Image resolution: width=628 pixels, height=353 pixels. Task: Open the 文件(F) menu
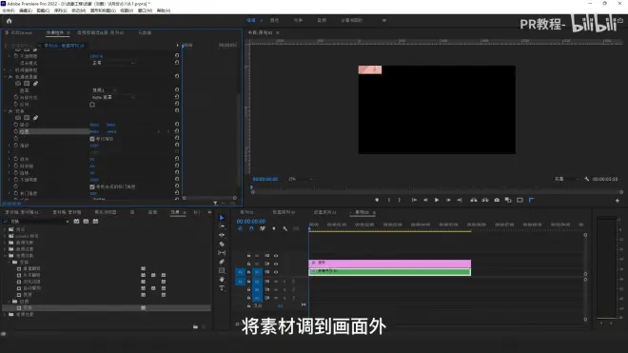(8, 10)
